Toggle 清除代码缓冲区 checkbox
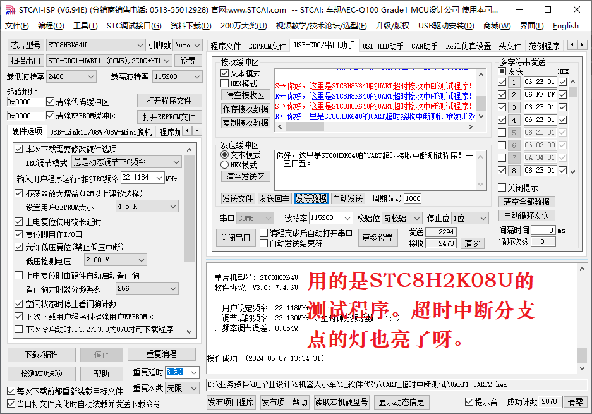Screen dimensions: 592x414 tap(50, 102)
